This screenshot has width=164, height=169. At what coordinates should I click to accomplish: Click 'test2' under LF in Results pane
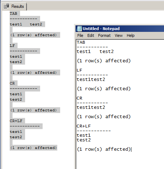pos(16,62)
